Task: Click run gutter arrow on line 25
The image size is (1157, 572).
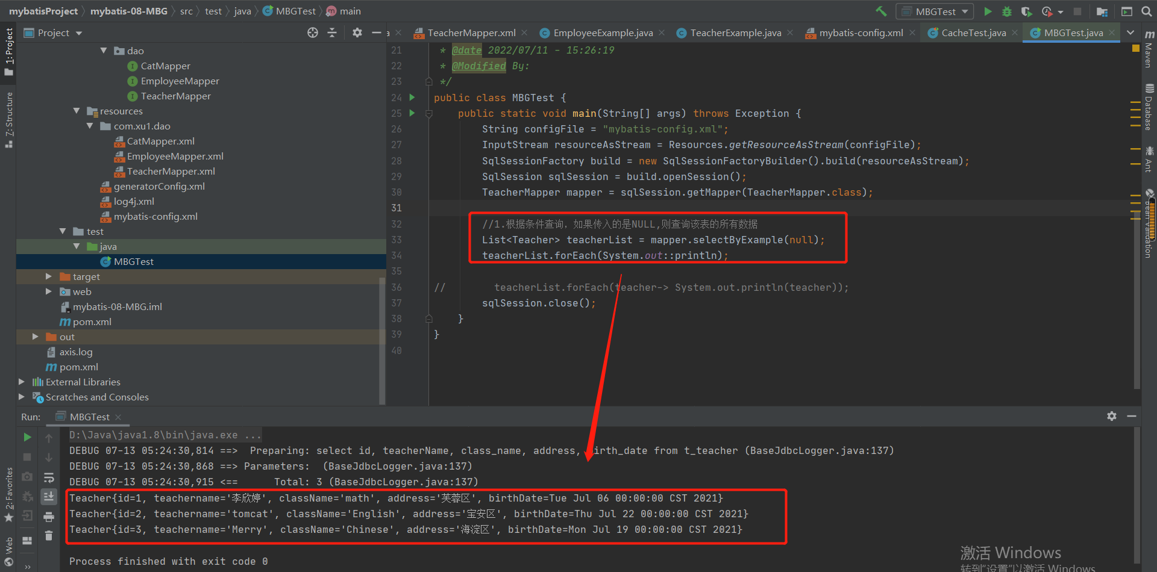Action: pyautogui.click(x=412, y=113)
